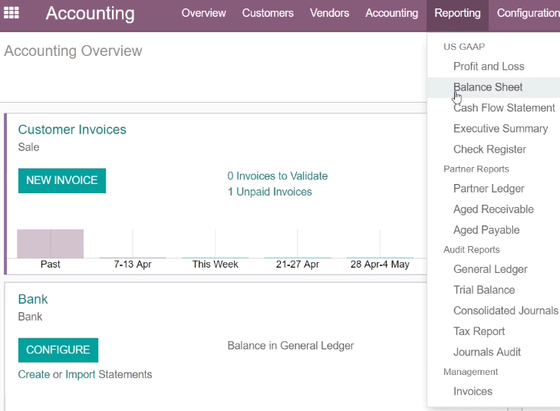Open the Tax Report entry
Image resolution: width=560 pixels, height=411 pixels.
[x=479, y=331]
